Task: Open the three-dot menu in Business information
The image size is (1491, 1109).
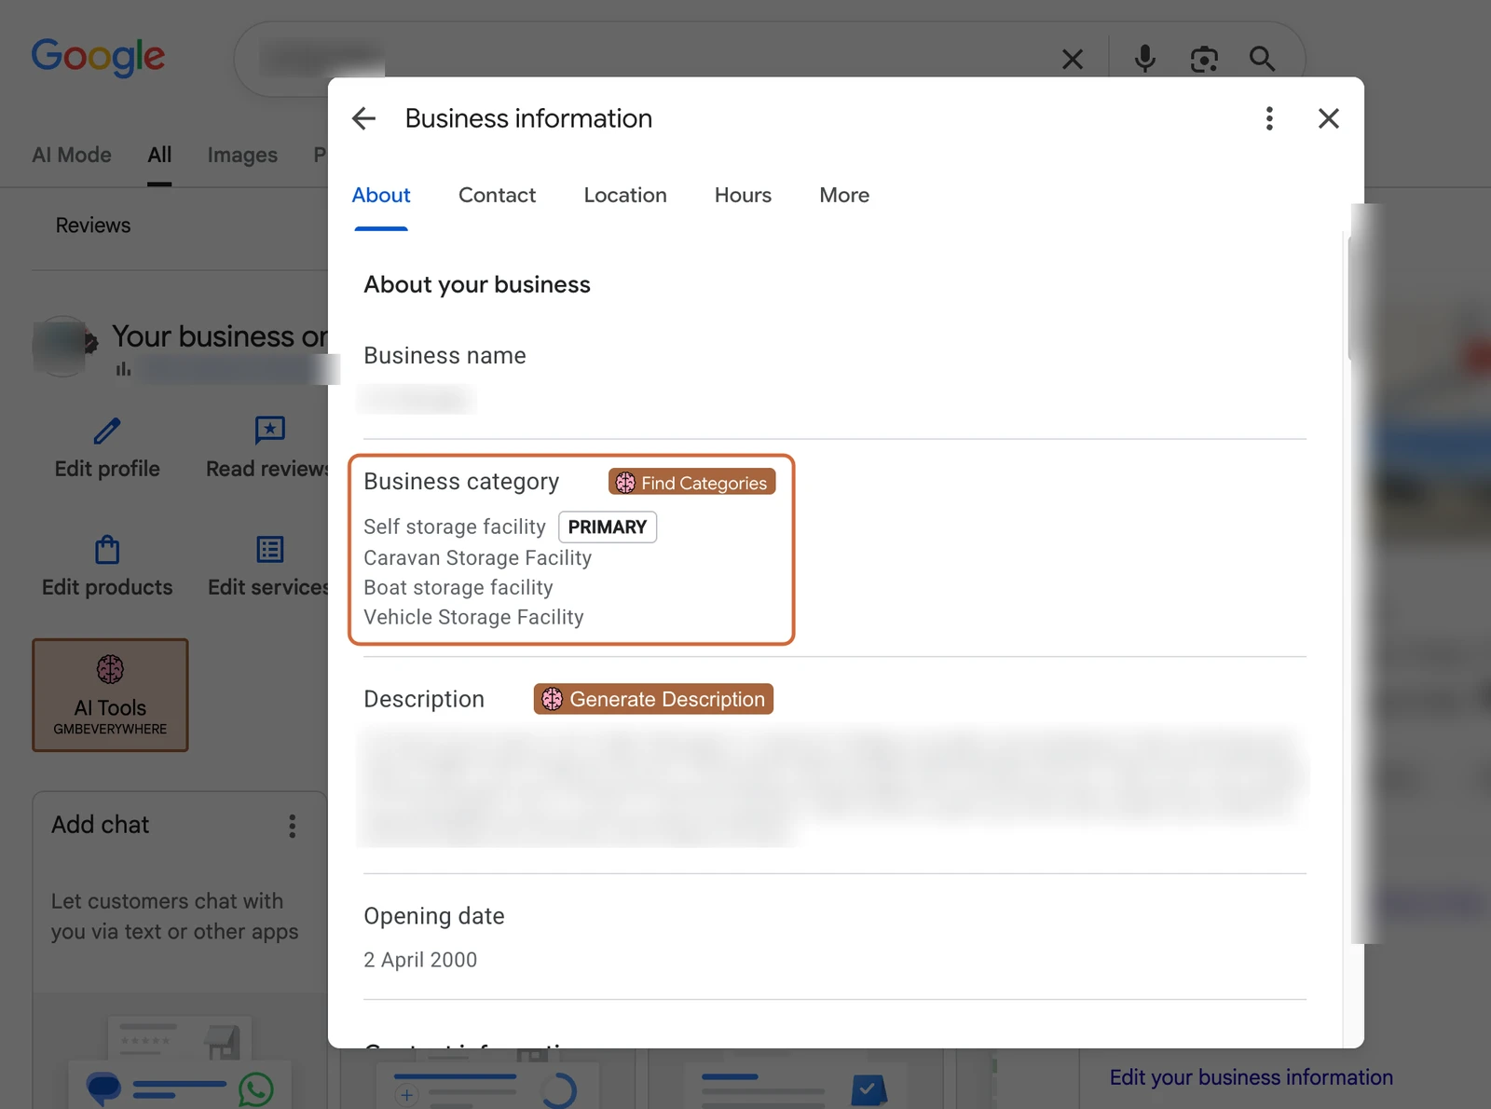Action: (1269, 118)
